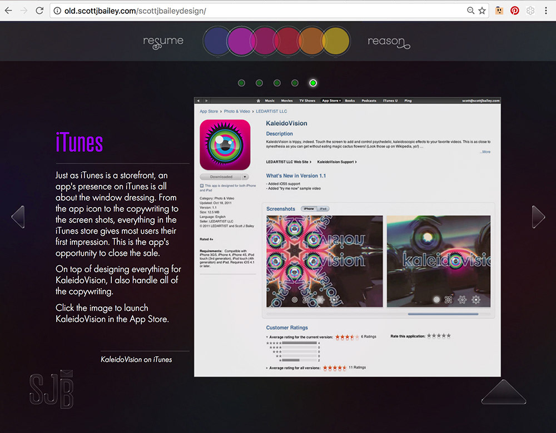
Task: Click the pink kaleidoscope screenshot thumbnail
Action: tap(325, 261)
